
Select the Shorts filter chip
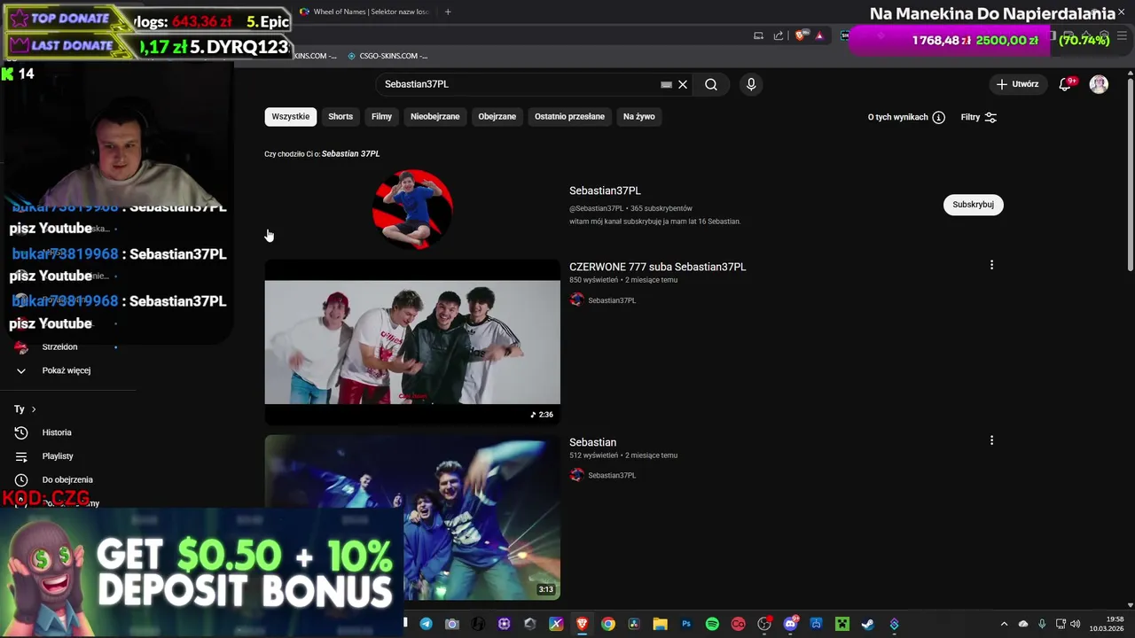tap(340, 117)
